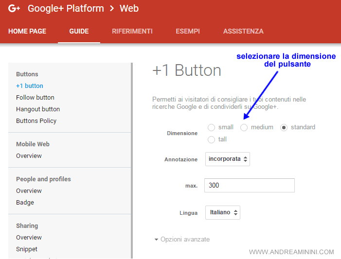Select the tall size radio button

coord(211,139)
